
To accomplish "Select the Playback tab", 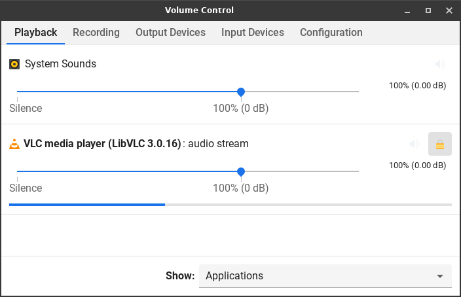I will point(36,33).
